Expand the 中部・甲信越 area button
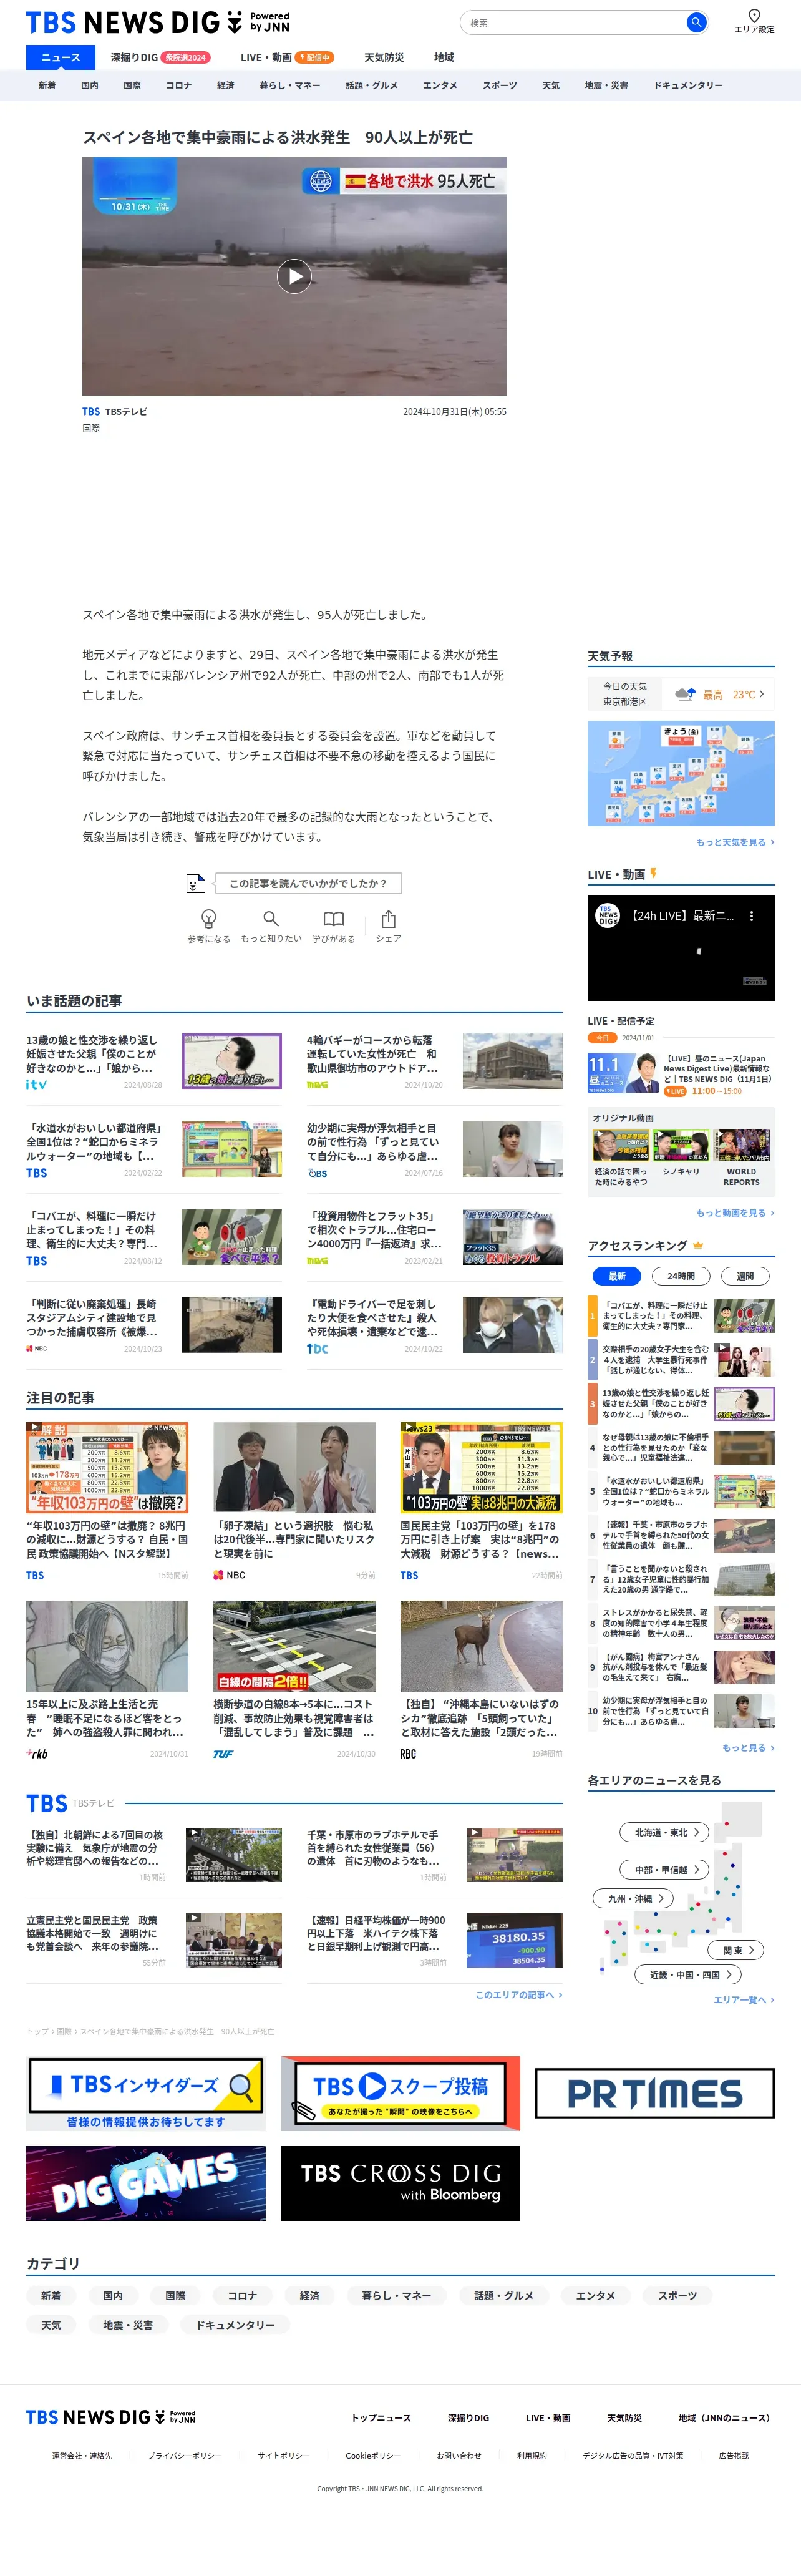The image size is (801, 2576). 664,1869
